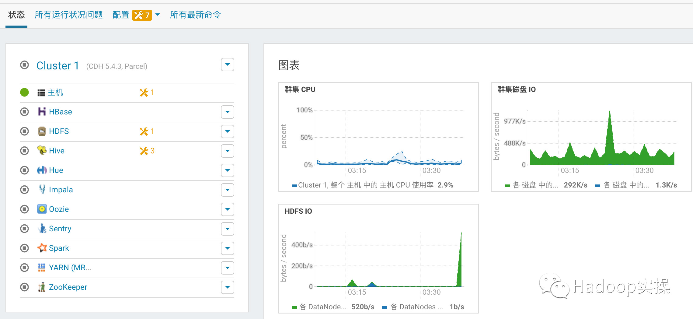Open the HBase service link

click(61, 112)
